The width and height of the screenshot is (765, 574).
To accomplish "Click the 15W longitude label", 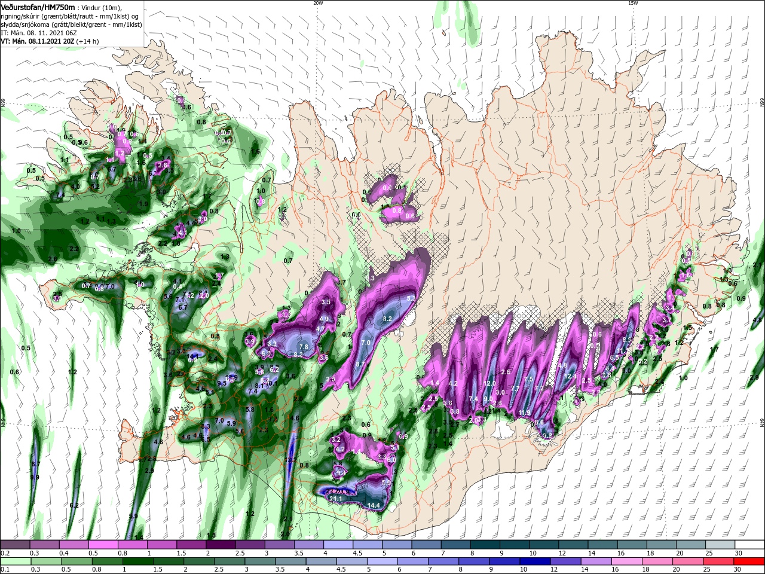I will (x=633, y=3).
